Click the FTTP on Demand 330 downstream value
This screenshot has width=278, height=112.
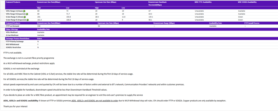(39, 26)
